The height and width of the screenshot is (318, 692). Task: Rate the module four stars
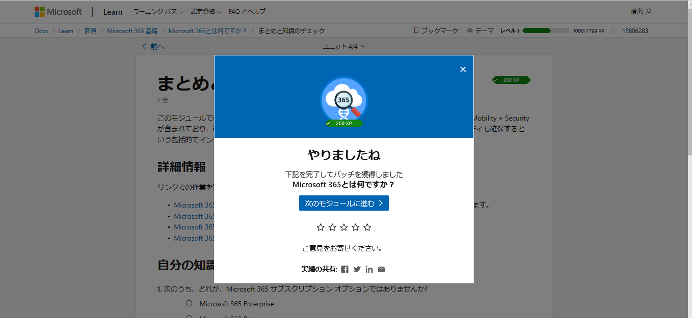[356, 227]
